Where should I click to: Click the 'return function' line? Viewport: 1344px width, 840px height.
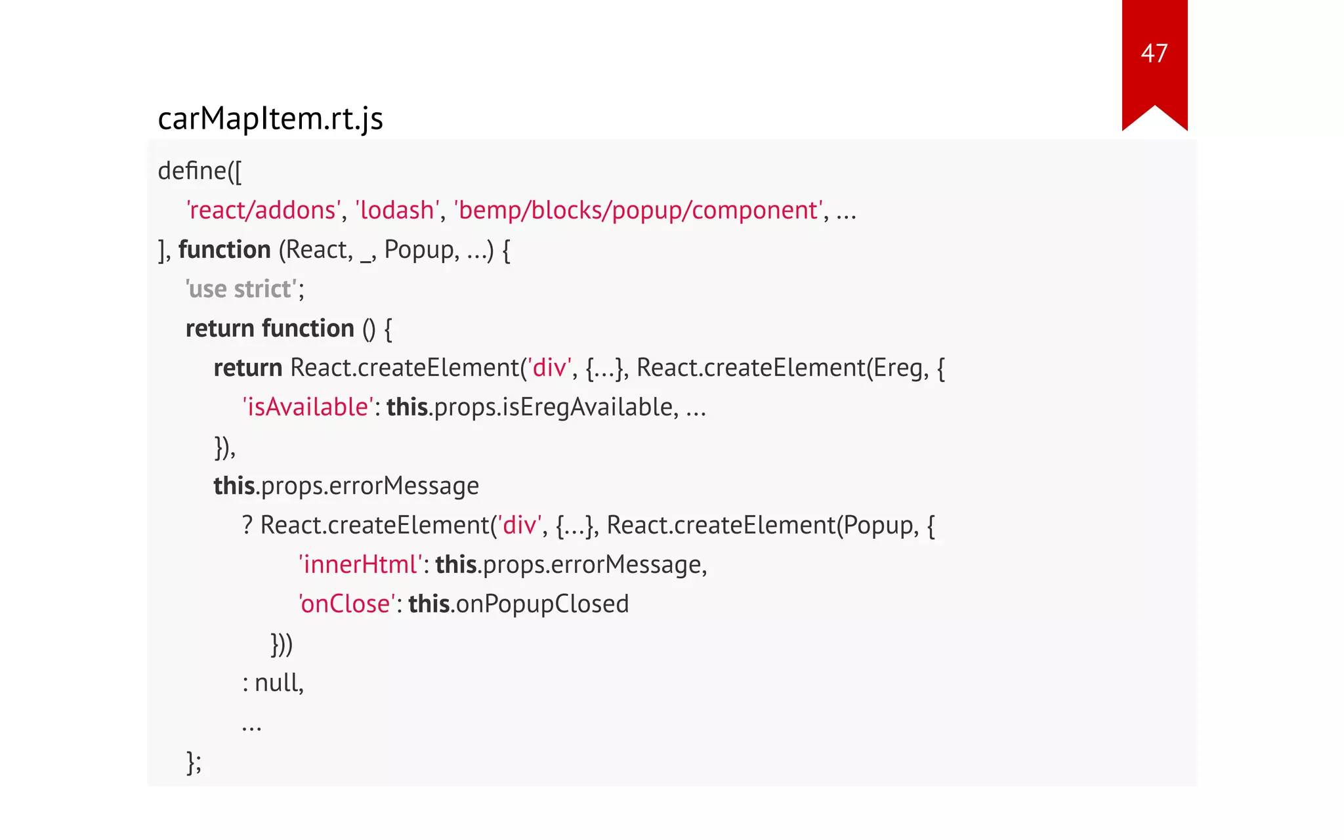270,329
